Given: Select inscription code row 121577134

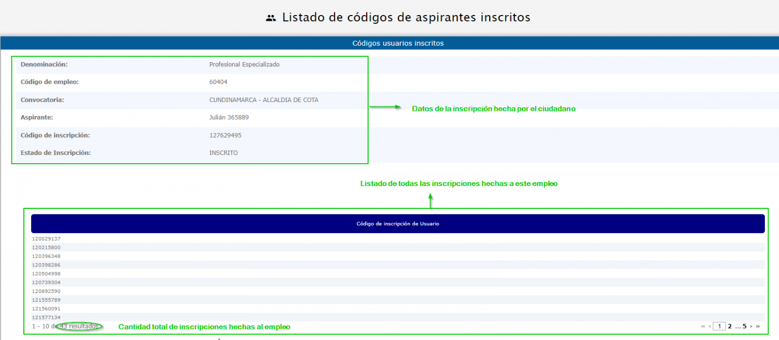Looking at the screenshot, I should coord(46,317).
